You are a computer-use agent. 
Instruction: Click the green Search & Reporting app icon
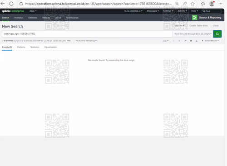coord(195,18)
